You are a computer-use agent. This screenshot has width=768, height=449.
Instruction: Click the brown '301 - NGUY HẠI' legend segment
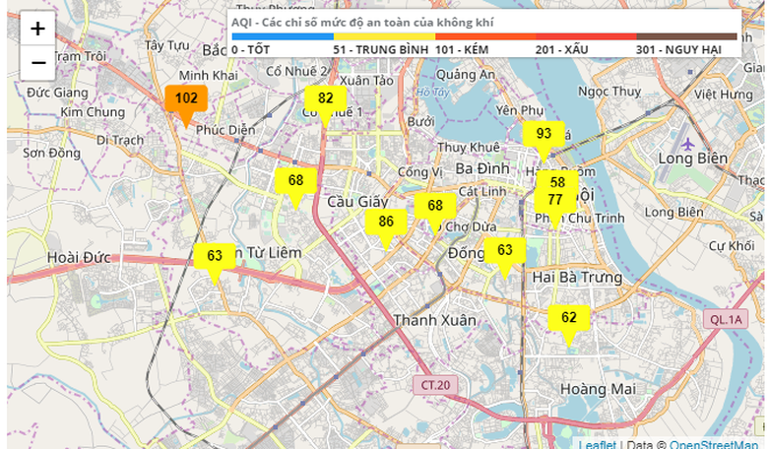[x=686, y=36]
